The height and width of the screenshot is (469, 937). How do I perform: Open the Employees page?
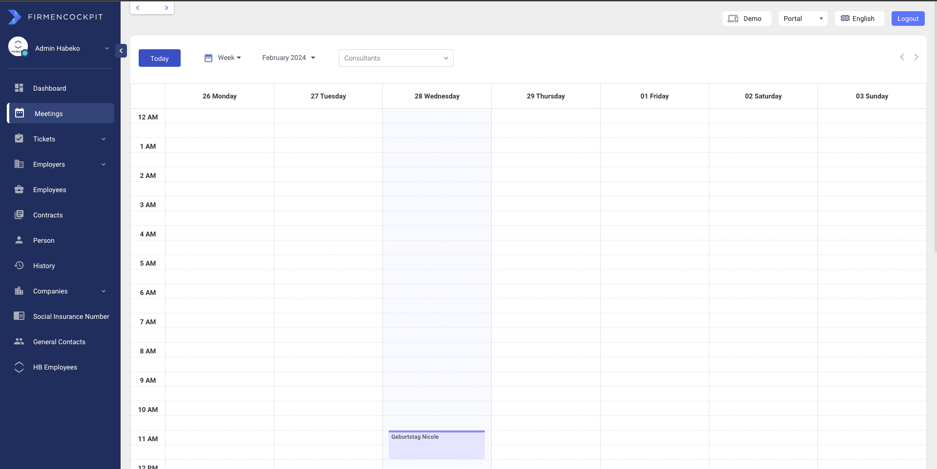pyautogui.click(x=61, y=190)
